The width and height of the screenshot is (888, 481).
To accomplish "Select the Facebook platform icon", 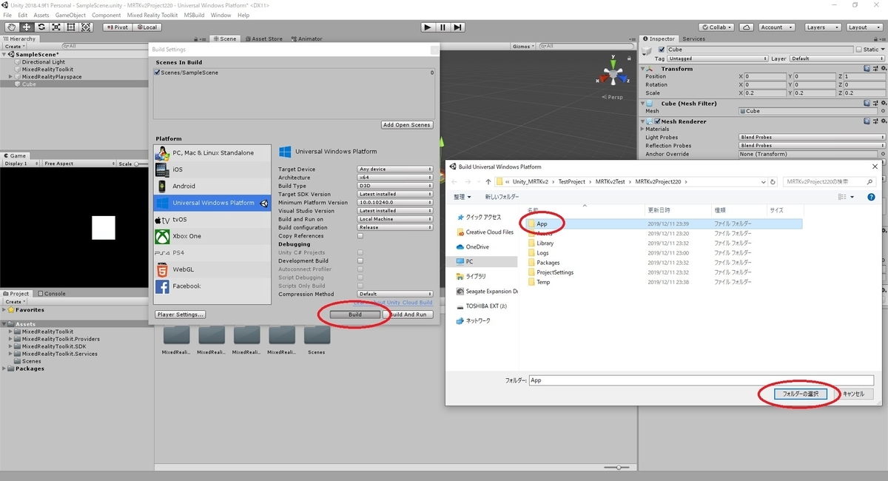I will pyautogui.click(x=162, y=286).
